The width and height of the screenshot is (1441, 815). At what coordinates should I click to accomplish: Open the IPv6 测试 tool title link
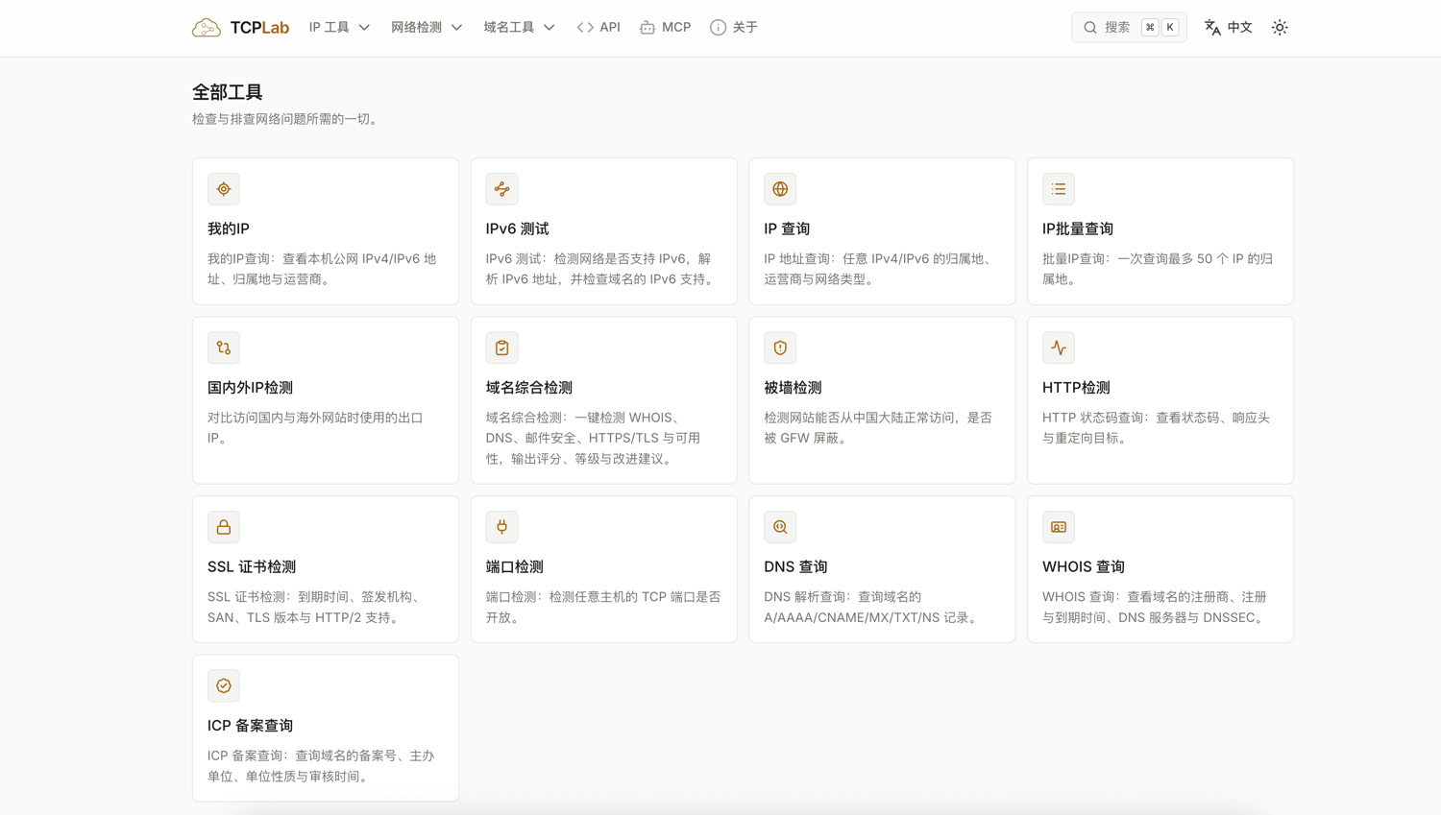pyautogui.click(x=517, y=228)
